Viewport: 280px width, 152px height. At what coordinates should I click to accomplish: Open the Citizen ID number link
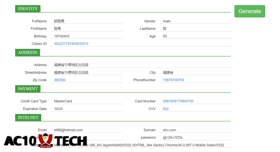pyautogui.click(x=71, y=44)
